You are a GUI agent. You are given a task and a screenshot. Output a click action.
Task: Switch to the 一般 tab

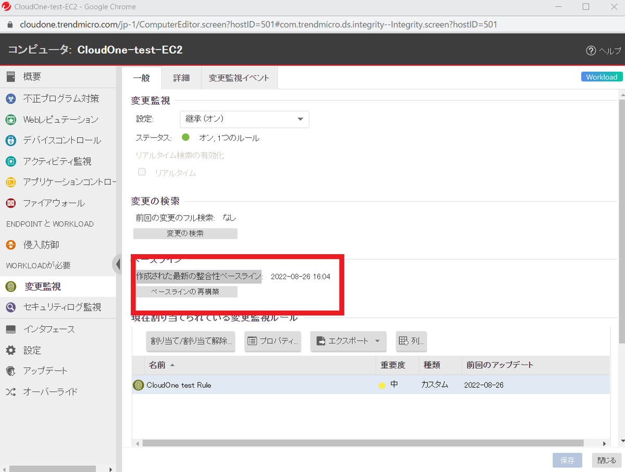coord(141,77)
